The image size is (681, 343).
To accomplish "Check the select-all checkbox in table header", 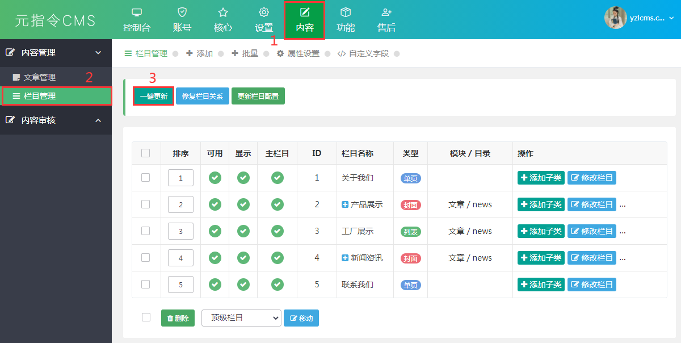I will tap(146, 153).
